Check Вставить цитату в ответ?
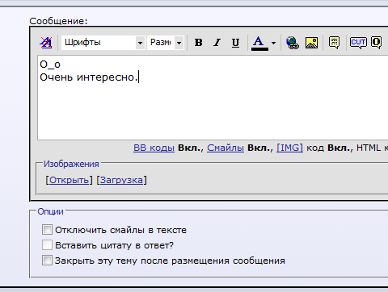The width and height of the screenshot is (388, 292). 47,245
